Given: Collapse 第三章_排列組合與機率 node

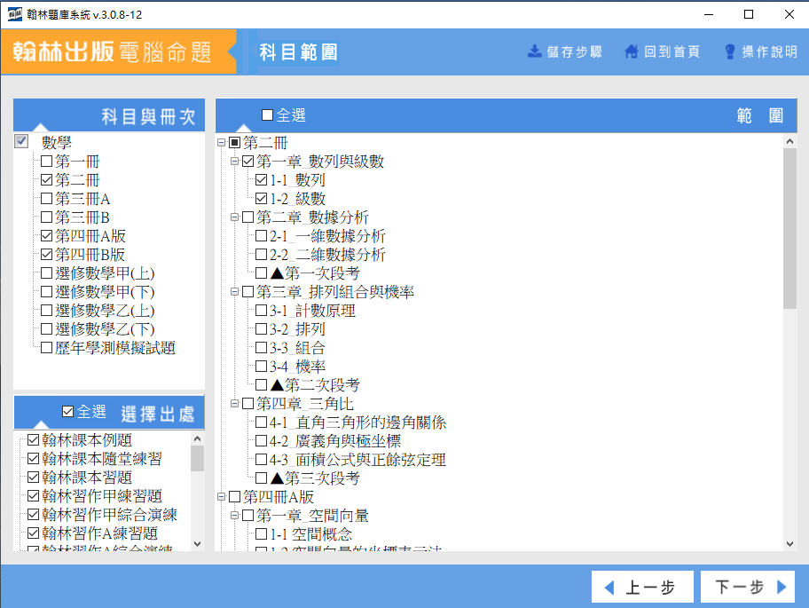Looking at the screenshot, I should (235, 292).
